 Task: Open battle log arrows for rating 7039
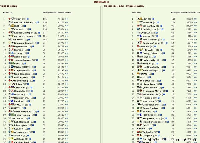pyautogui.click(x=195, y=94)
